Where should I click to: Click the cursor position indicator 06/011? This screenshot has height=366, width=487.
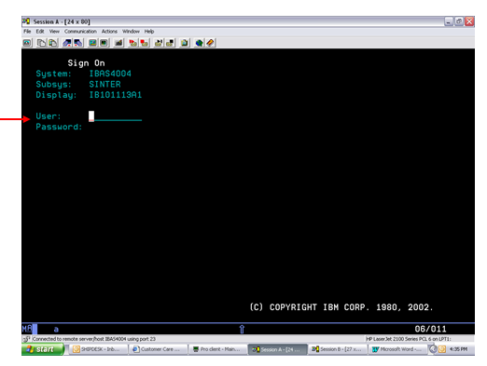(x=430, y=329)
